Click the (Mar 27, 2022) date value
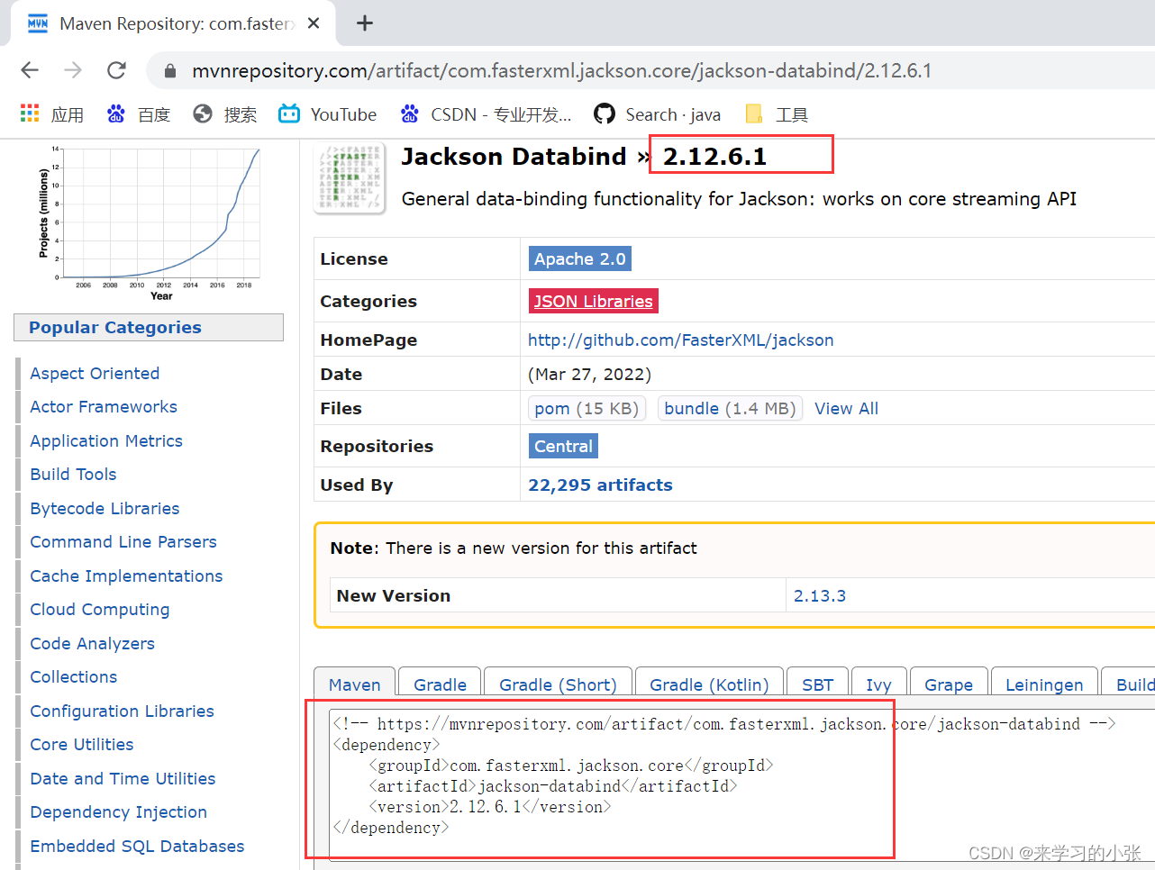Viewport: 1155px width, 870px height. tap(589, 374)
